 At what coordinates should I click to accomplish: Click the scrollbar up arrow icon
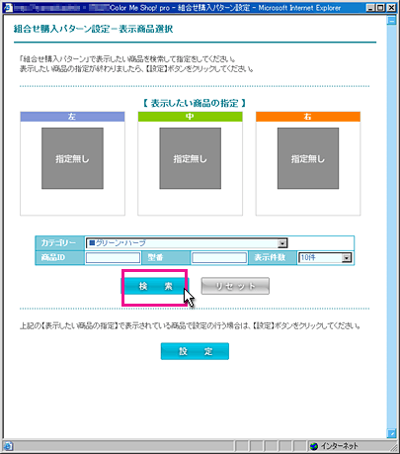pyautogui.click(x=391, y=21)
